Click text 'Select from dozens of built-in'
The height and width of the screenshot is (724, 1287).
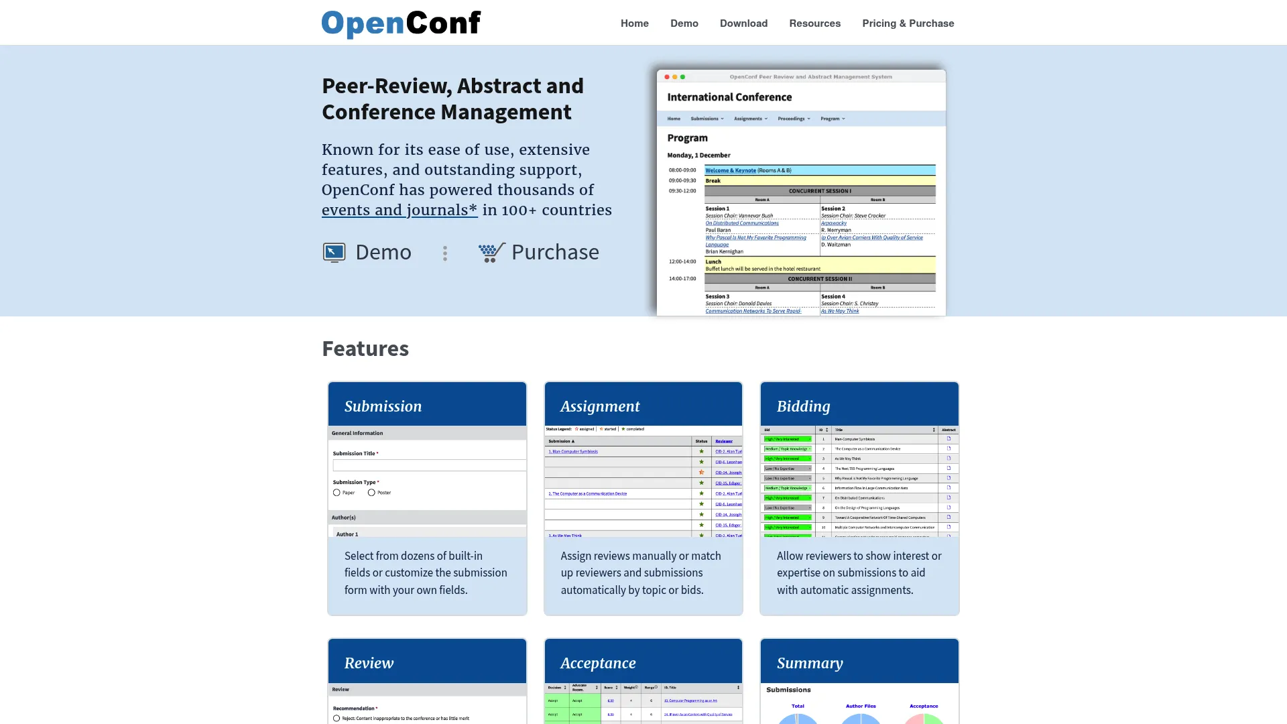click(x=414, y=556)
